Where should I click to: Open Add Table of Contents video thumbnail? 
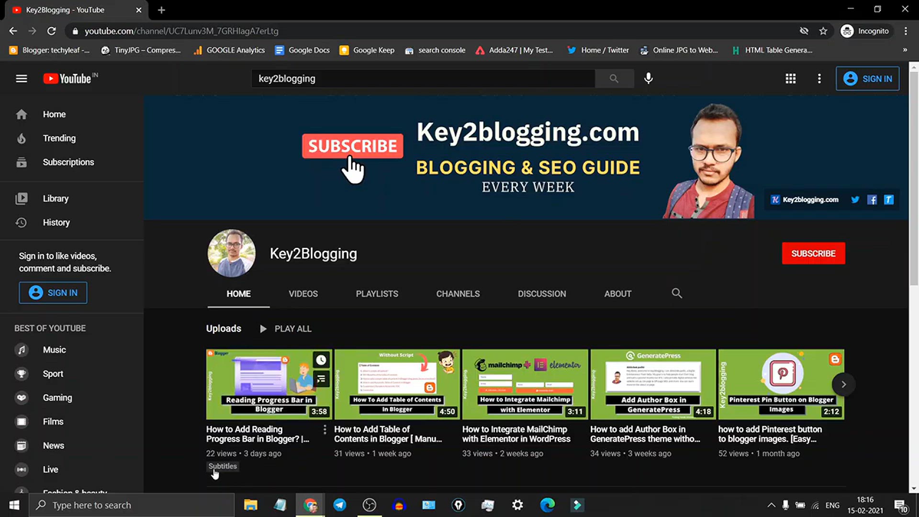[397, 384]
